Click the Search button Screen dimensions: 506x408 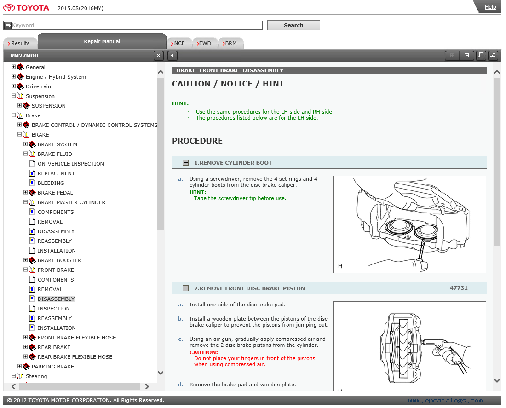[293, 25]
